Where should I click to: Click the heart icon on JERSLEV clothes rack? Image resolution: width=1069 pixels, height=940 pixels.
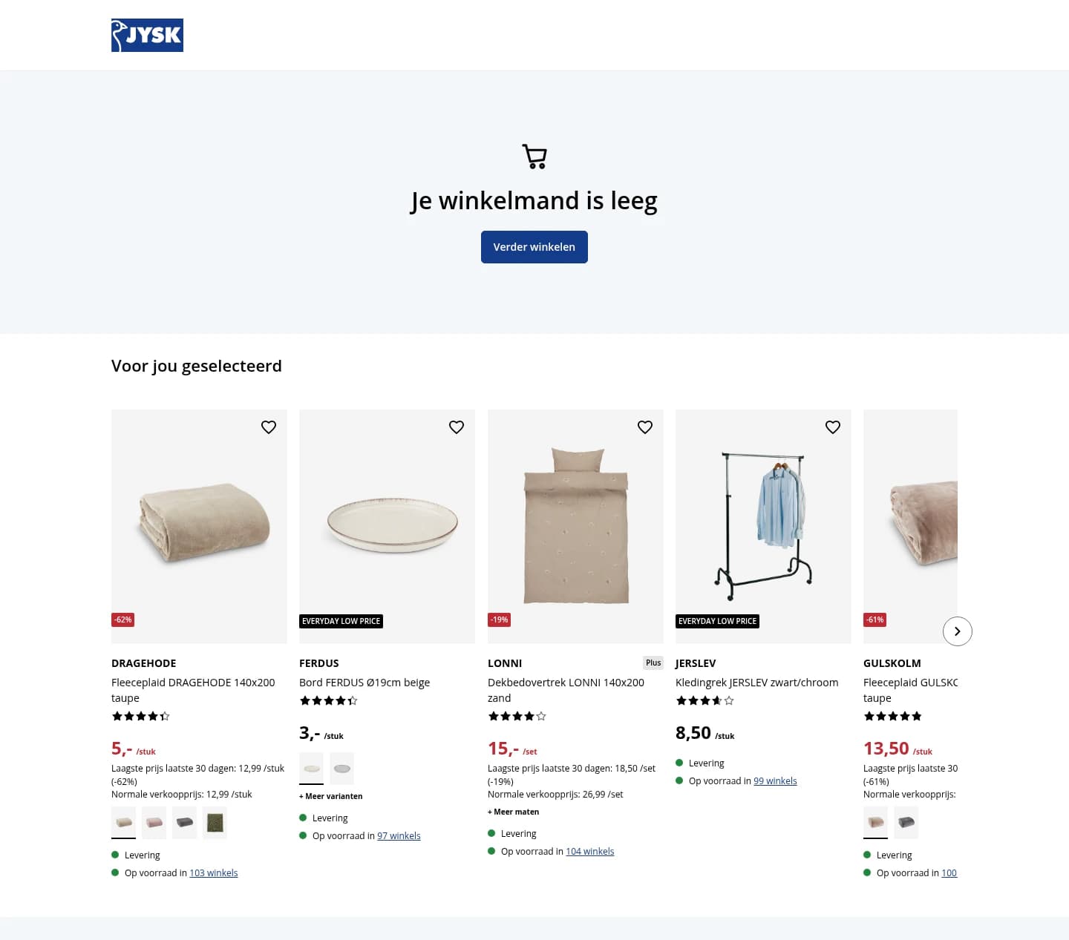click(x=832, y=427)
